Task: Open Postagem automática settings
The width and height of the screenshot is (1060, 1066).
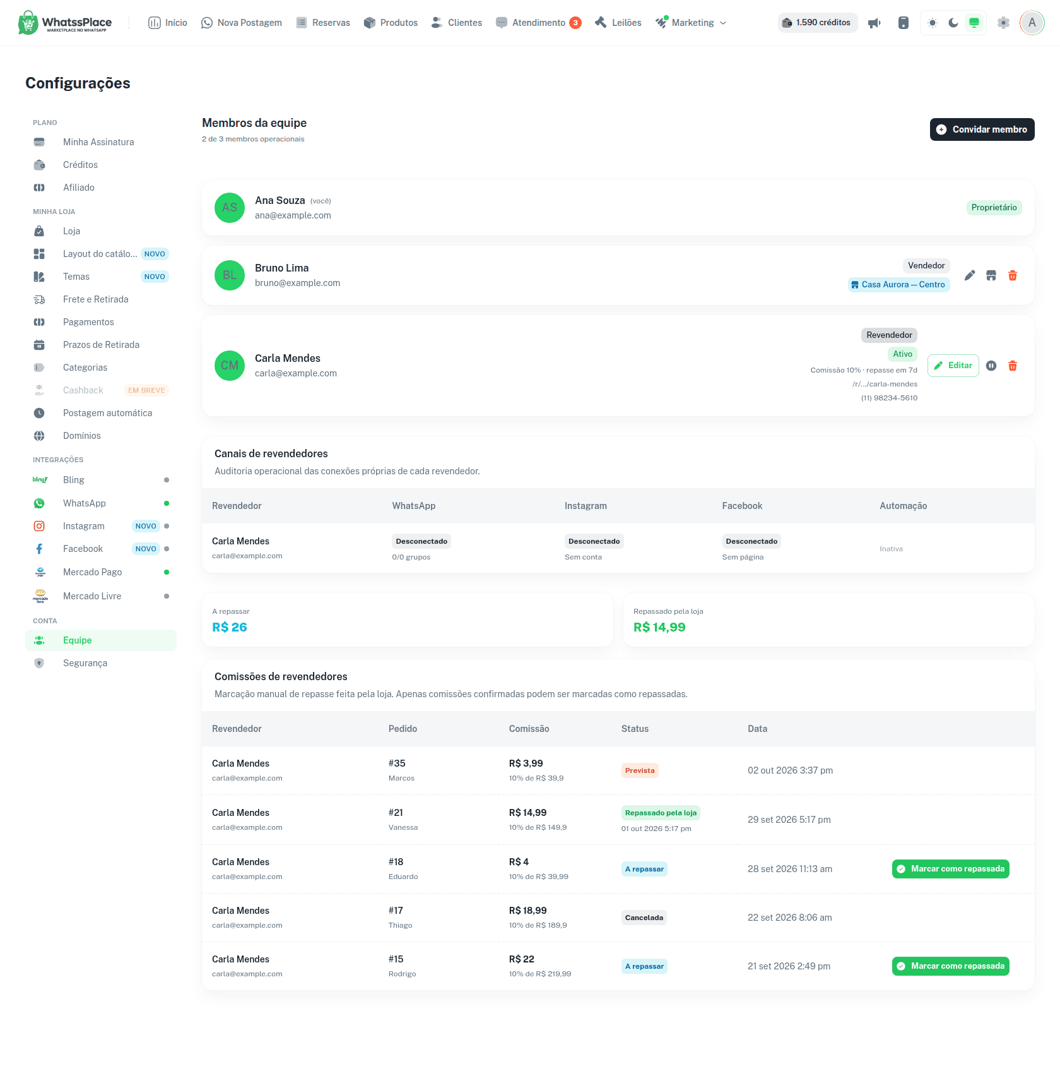Action: click(x=101, y=413)
